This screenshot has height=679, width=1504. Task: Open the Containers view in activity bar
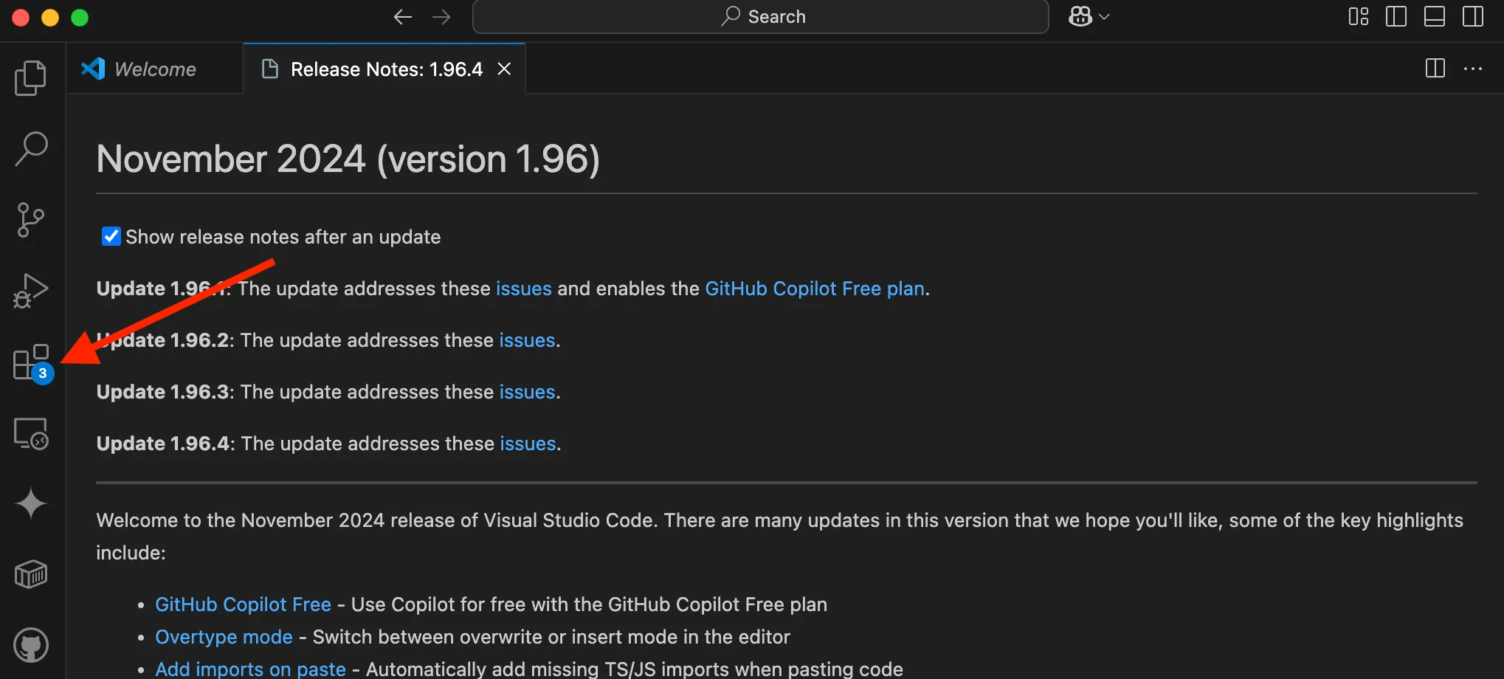(31, 574)
